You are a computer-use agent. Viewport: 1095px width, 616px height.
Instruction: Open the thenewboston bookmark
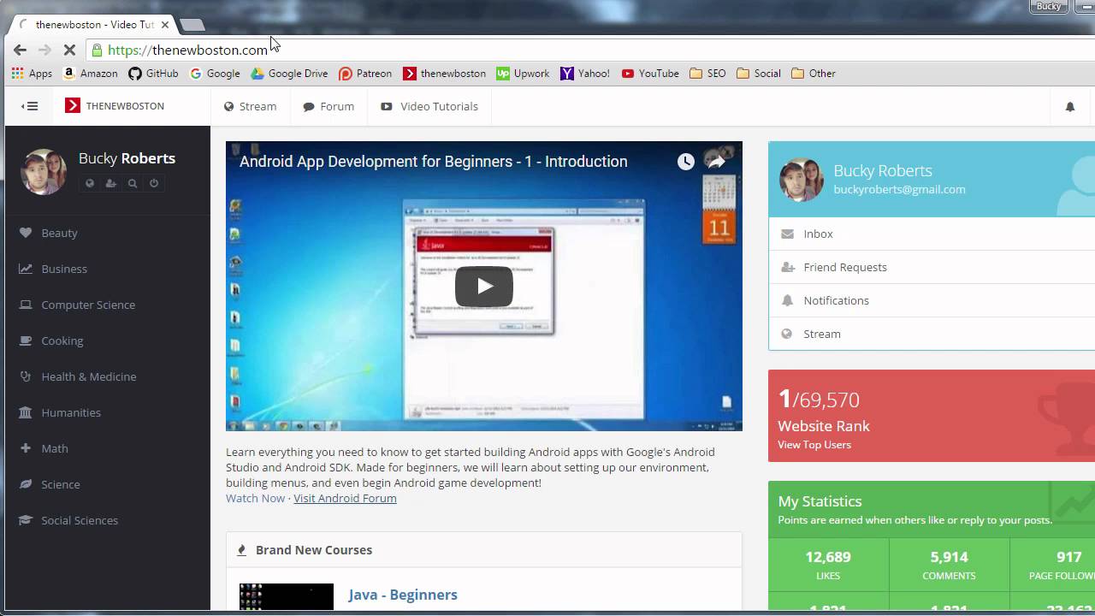[445, 74]
